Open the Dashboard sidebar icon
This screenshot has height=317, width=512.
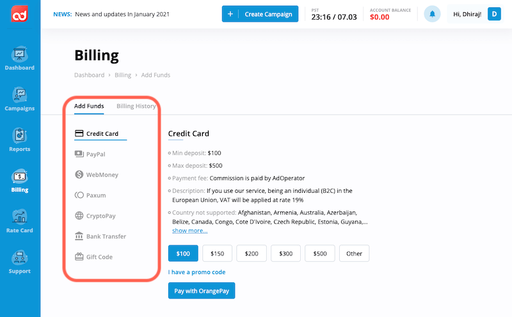20,54
